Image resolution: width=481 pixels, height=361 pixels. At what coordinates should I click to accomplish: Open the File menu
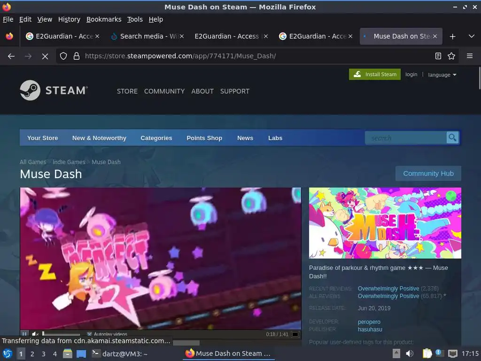tap(8, 19)
